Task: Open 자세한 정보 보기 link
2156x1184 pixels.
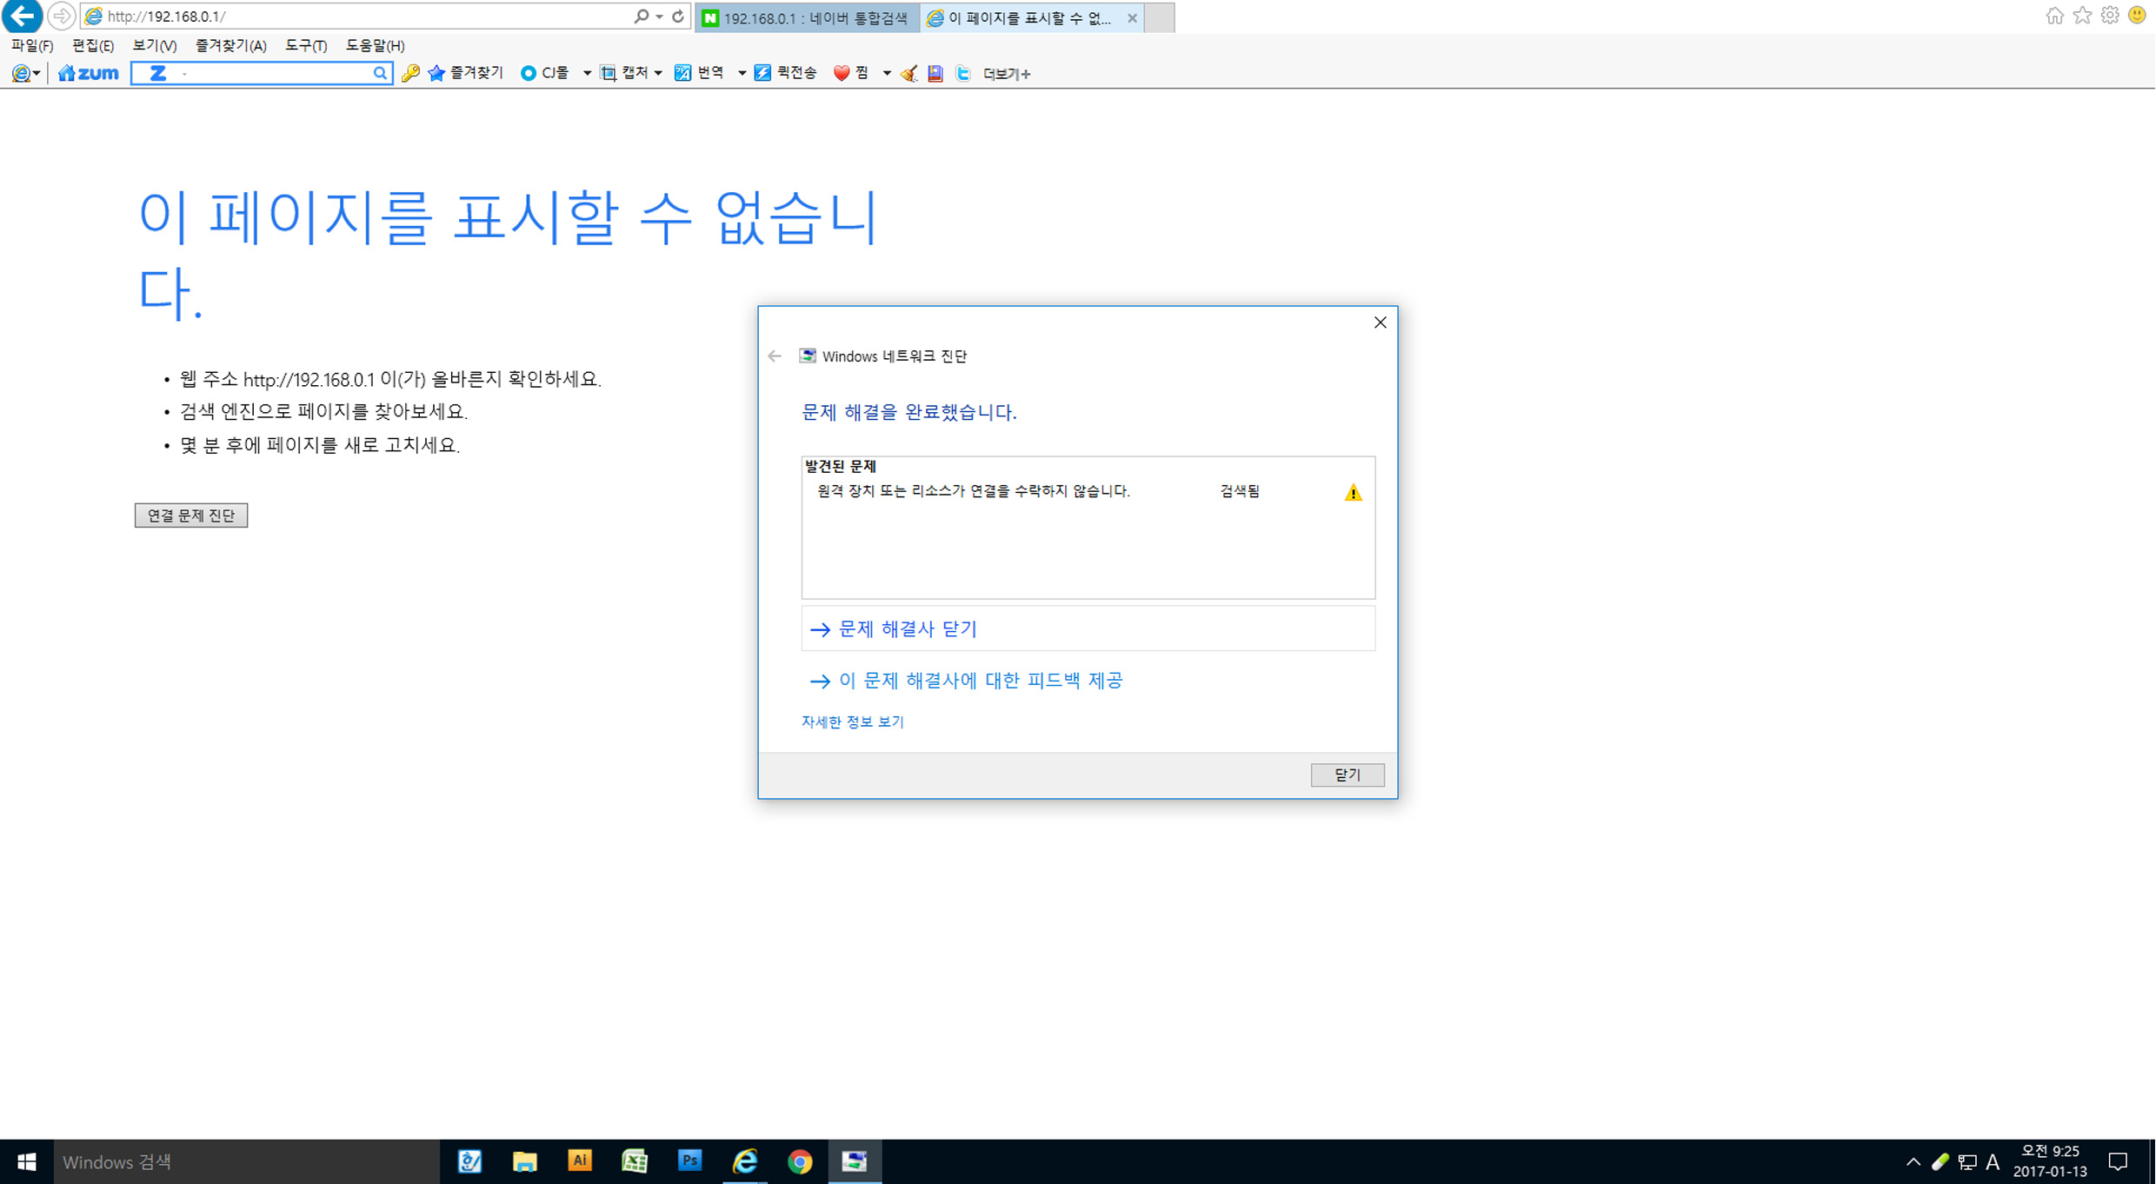Action: coord(853,722)
